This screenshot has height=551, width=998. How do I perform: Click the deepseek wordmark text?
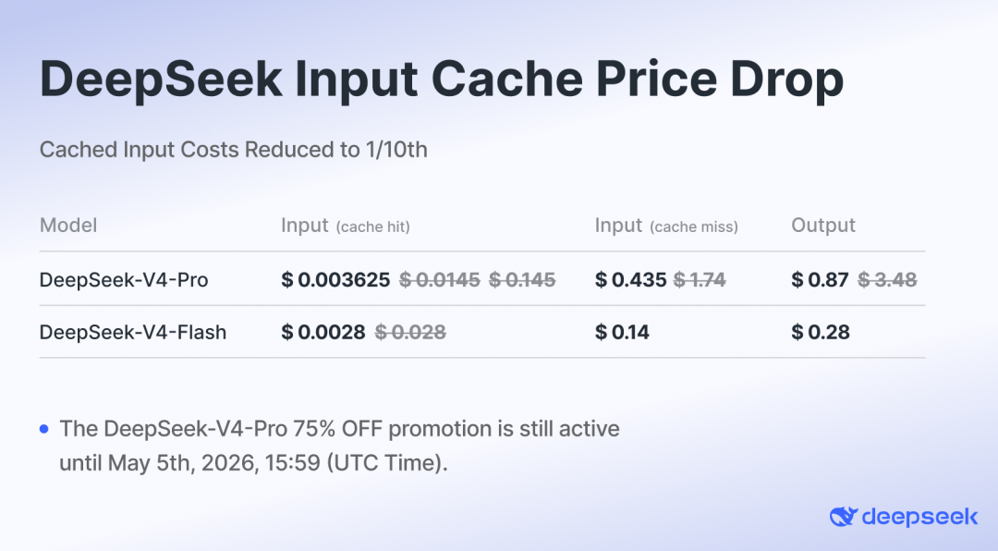[919, 517]
